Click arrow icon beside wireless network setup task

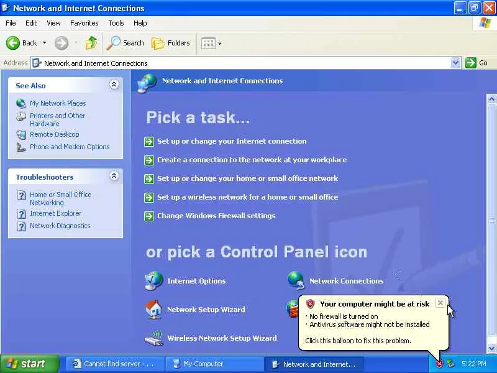tap(149, 198)
